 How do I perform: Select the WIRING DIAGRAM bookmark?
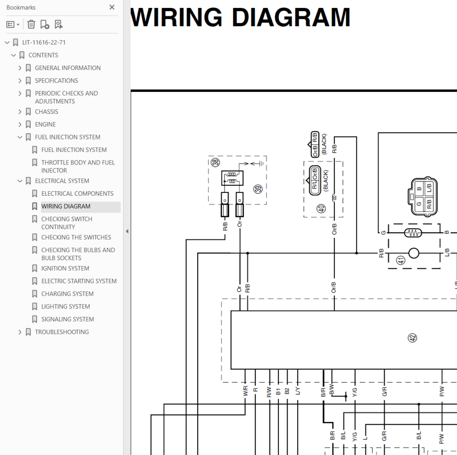tap(66, 206)
